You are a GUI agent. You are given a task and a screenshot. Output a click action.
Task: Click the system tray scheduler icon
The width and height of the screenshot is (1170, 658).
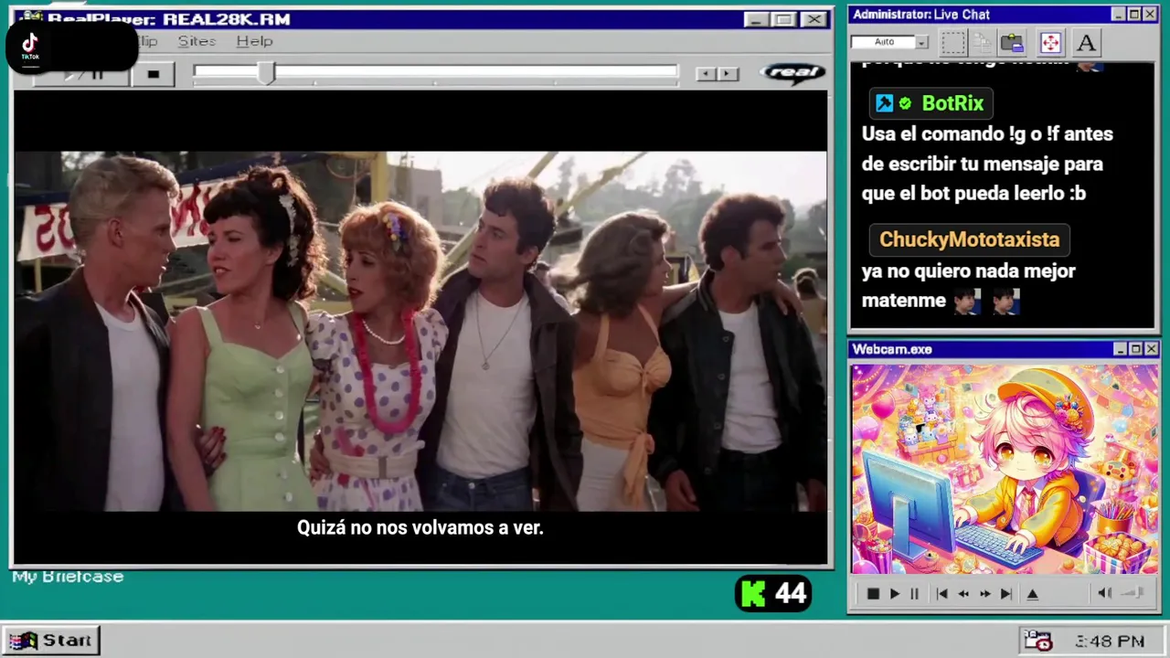[x=1037, y=641]
